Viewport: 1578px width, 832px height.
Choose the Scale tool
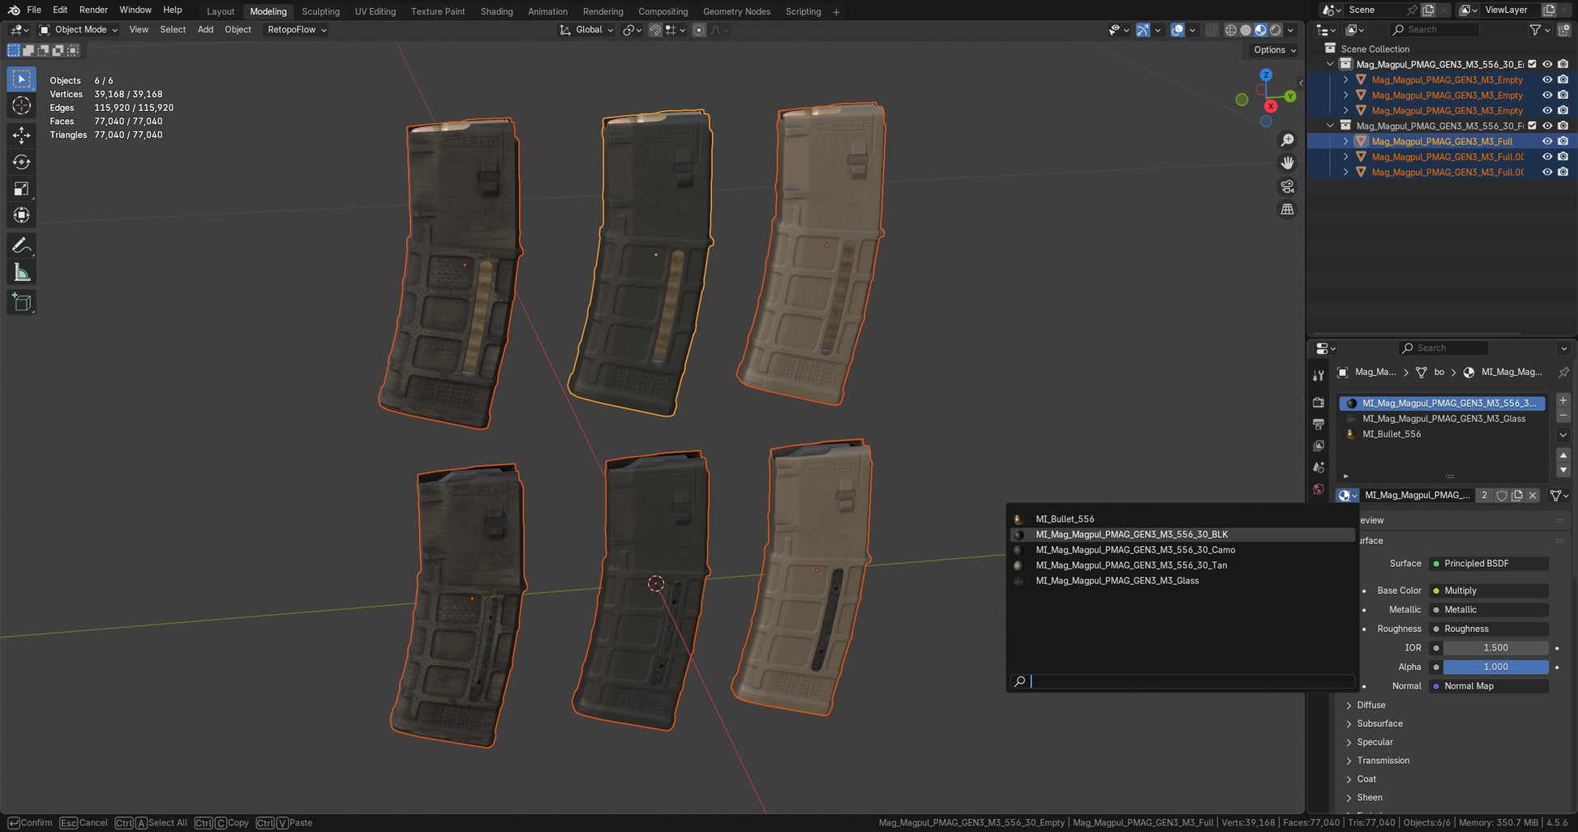[22, 189]
